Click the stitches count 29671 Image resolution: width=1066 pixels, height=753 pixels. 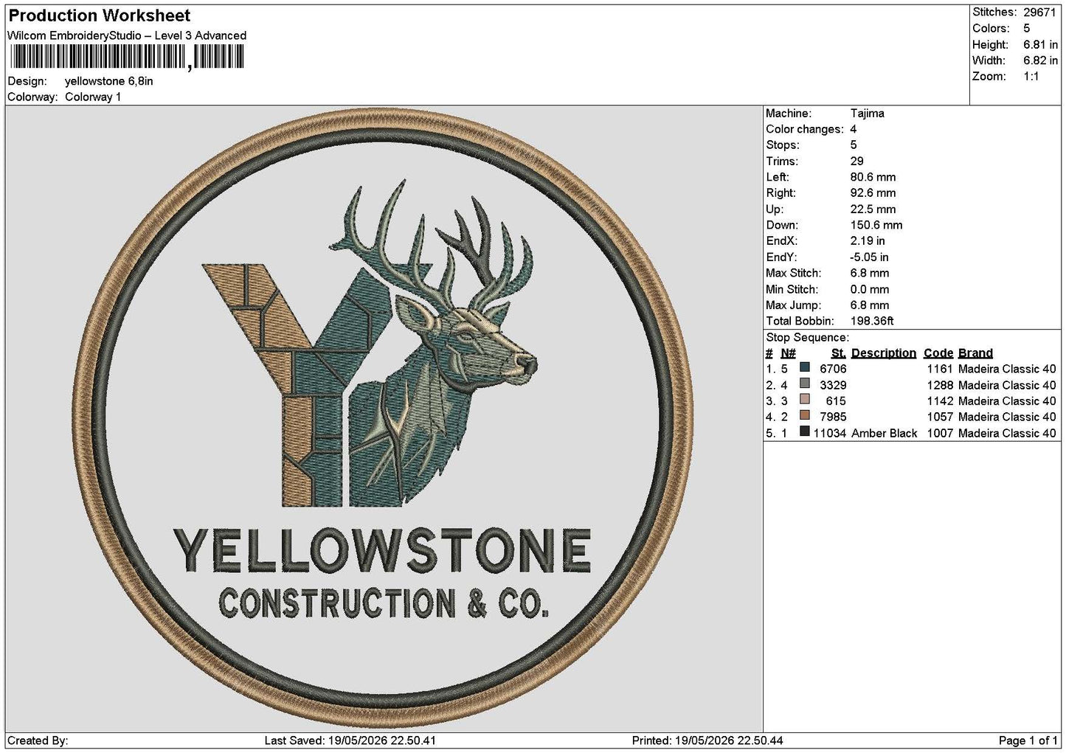[x=1039, y=13]
